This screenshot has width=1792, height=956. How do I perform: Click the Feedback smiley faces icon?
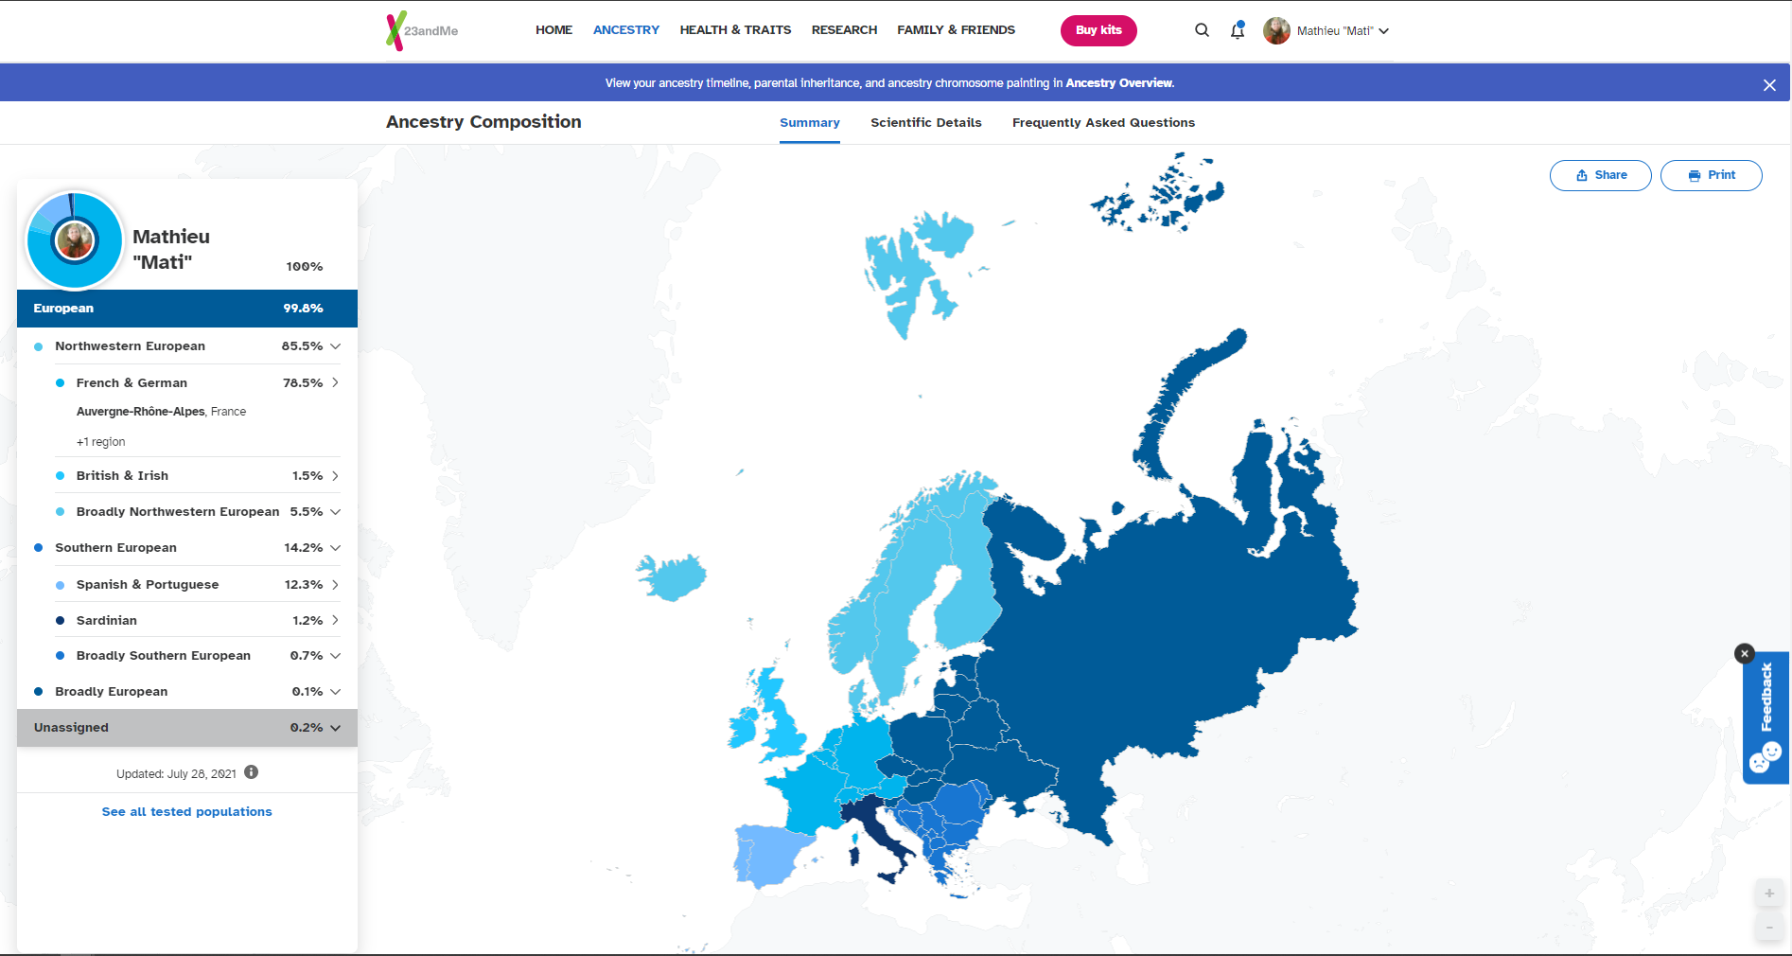coord(1766,757)
